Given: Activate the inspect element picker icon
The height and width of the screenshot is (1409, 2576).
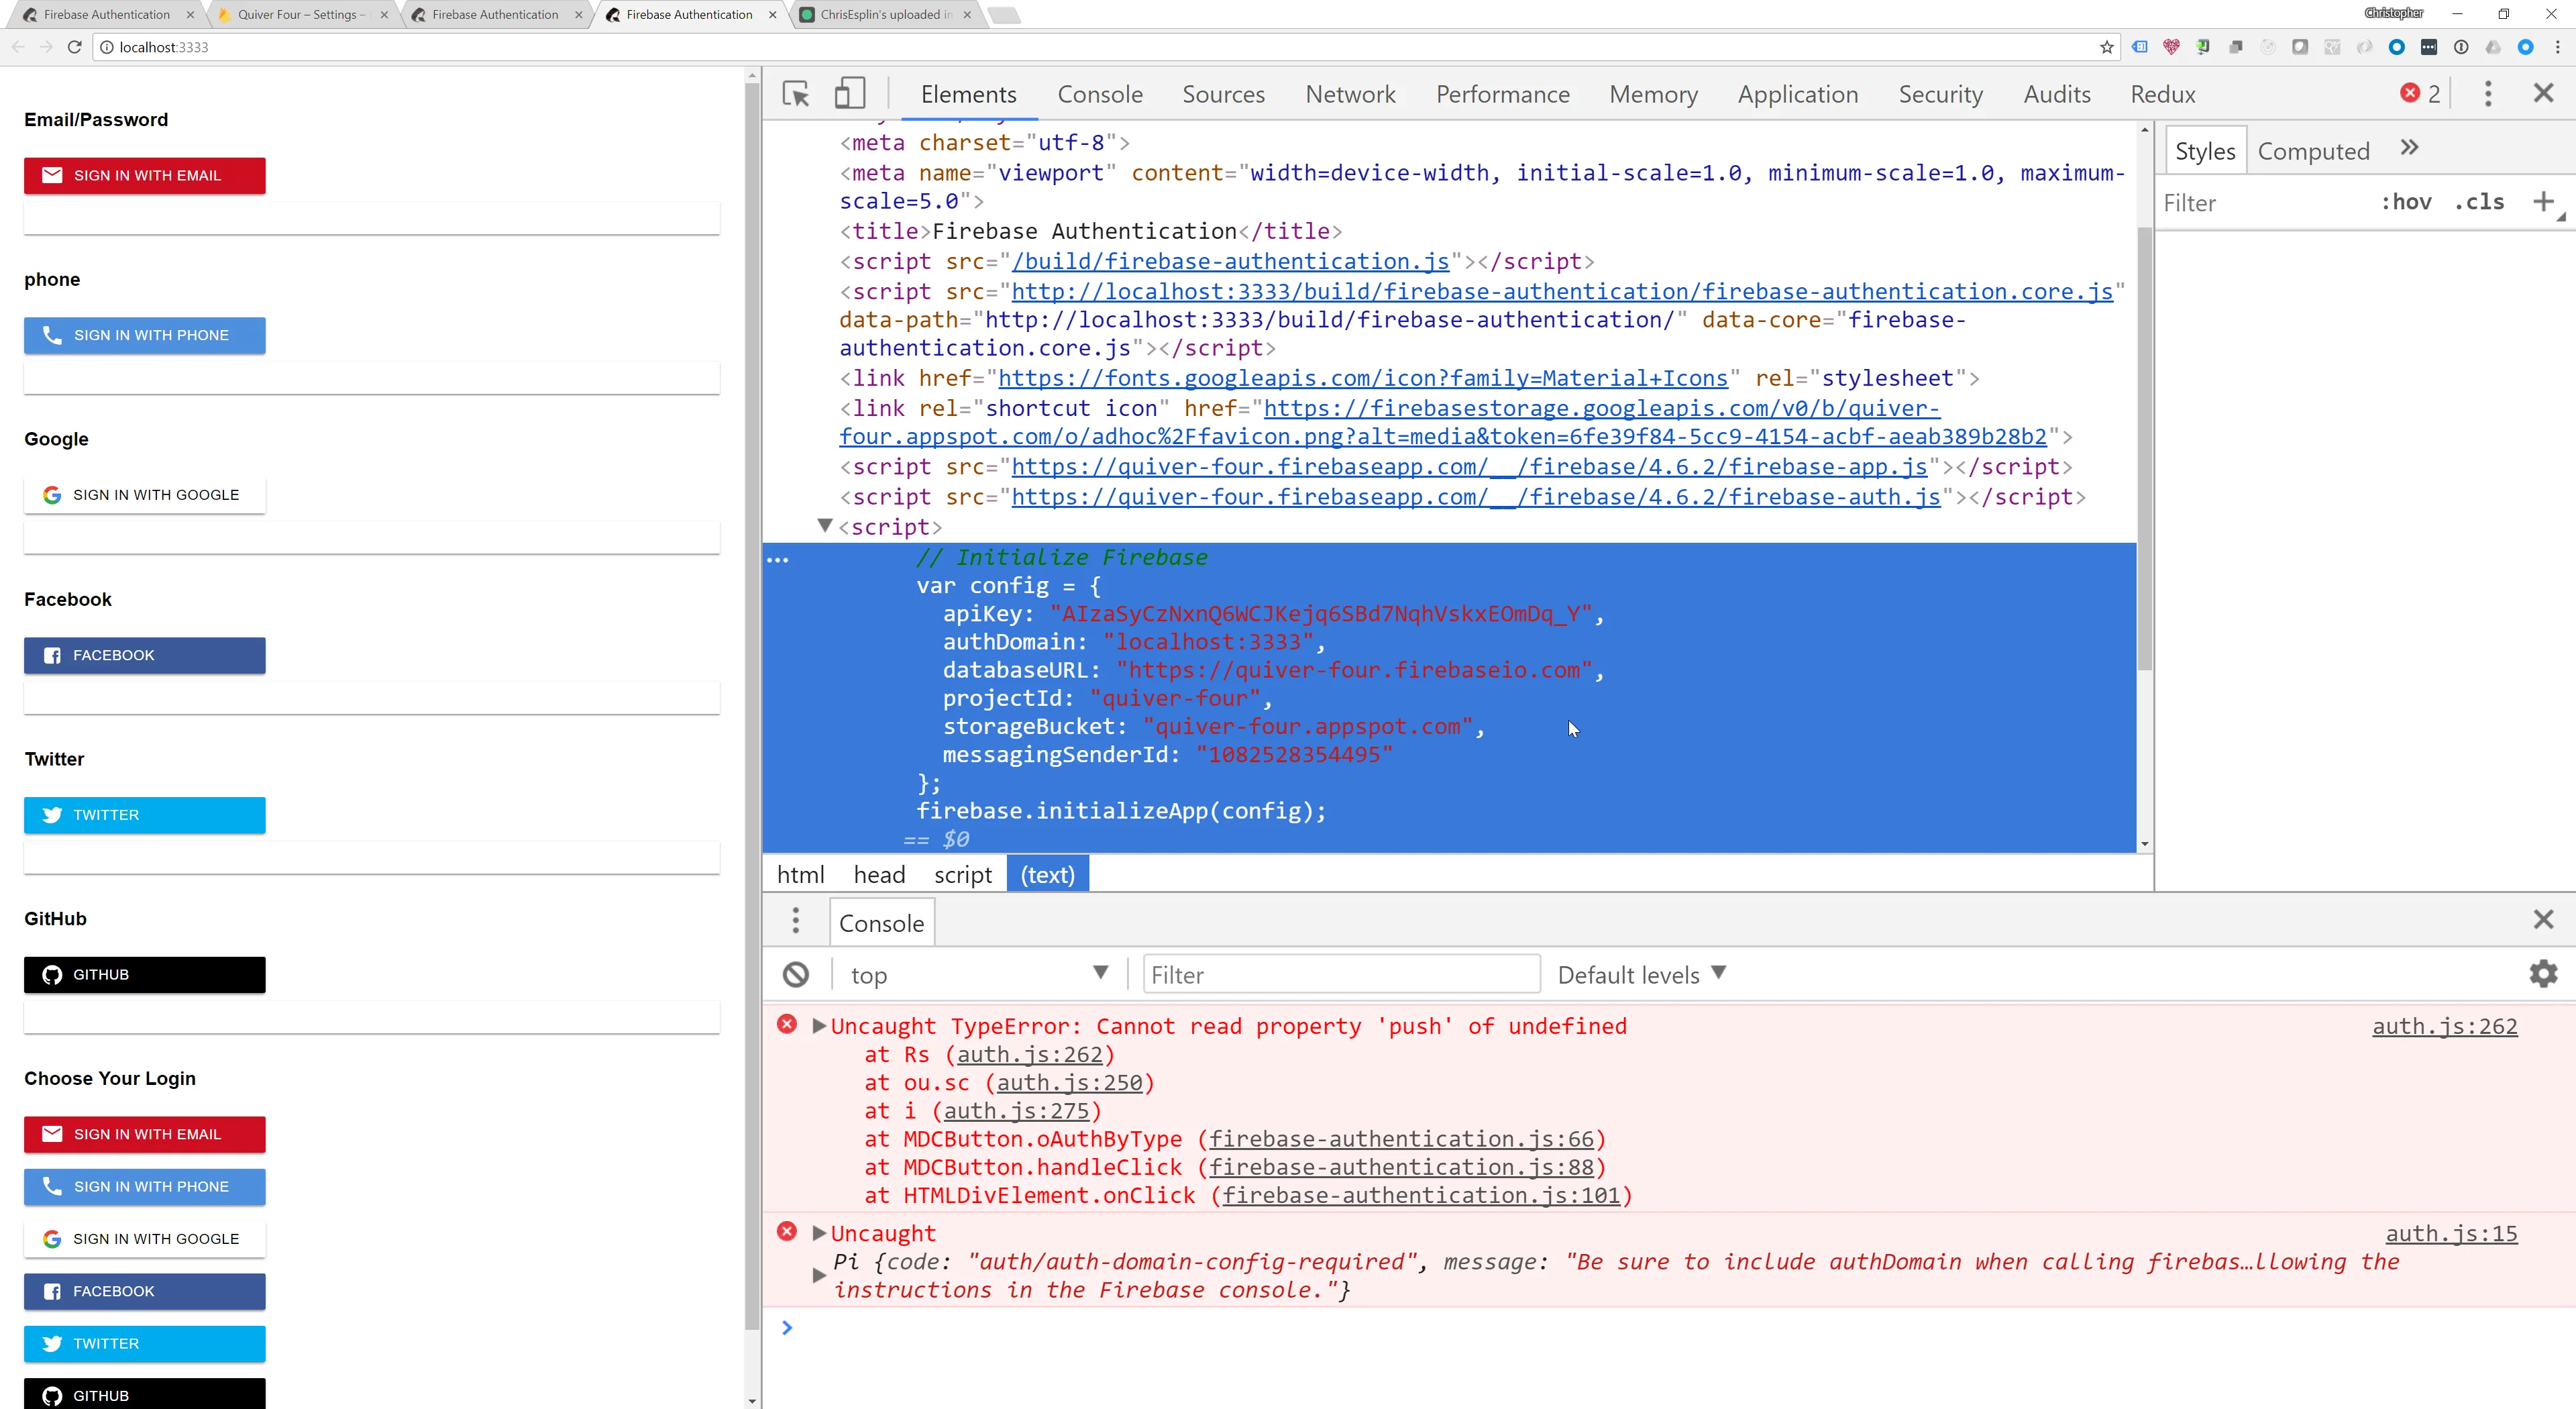Looking at the screenshot, I should [x=796, y=94].
